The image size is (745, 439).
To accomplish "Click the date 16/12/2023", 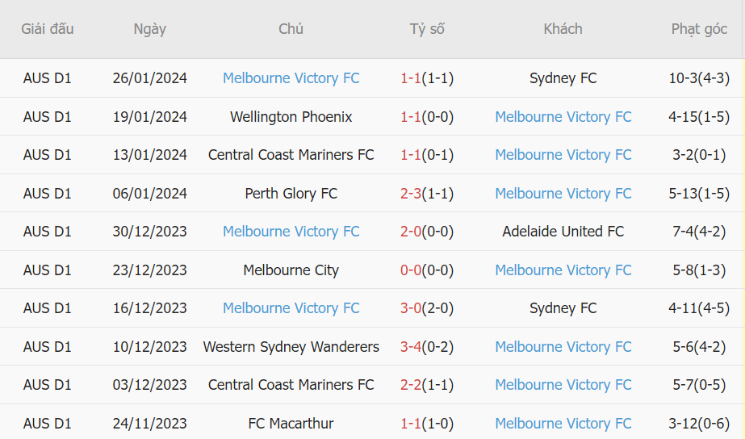I will click(149, 308).
